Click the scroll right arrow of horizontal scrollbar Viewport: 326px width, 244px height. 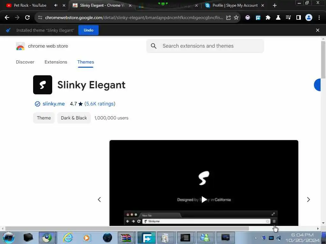318,228
